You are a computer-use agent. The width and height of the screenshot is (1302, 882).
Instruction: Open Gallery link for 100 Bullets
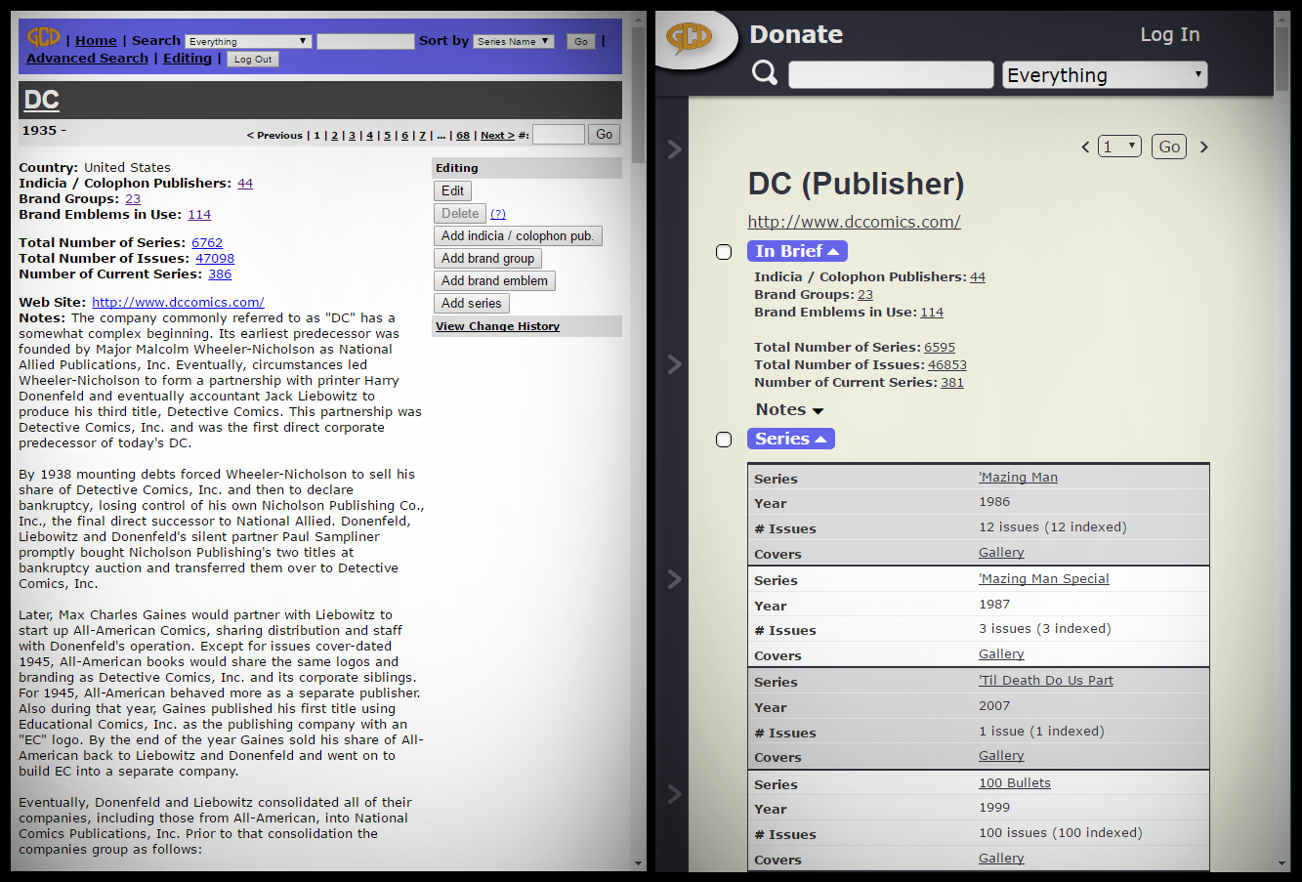coord(1001,859)
